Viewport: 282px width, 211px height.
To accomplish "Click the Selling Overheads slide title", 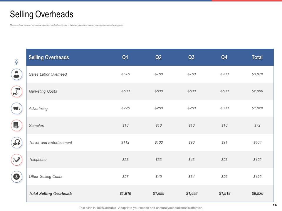I will point(42,14).
